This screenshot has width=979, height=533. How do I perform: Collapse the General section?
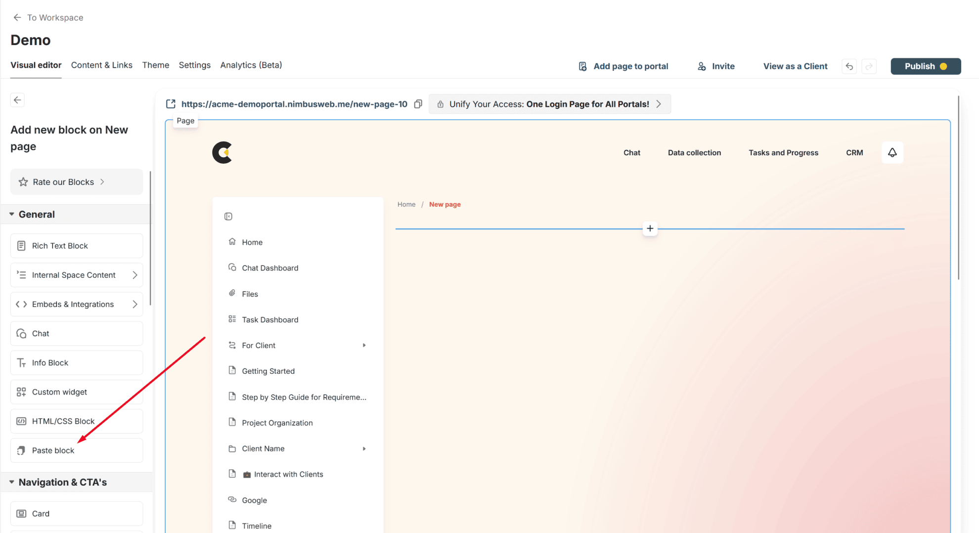(x=12, y=214)
